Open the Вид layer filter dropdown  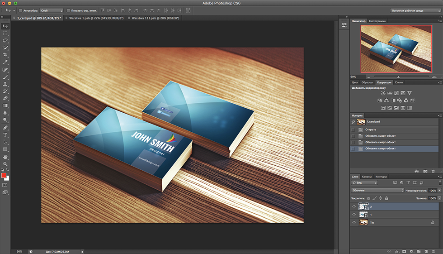(x=364, y=183)
